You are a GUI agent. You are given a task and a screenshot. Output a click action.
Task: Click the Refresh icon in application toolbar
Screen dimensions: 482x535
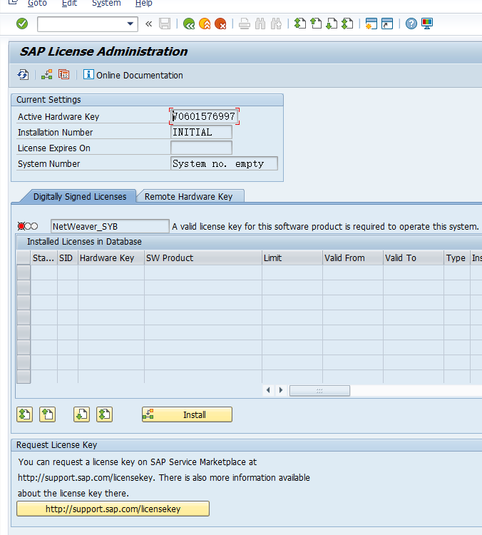pyautogui.click(x=24, y=75)
